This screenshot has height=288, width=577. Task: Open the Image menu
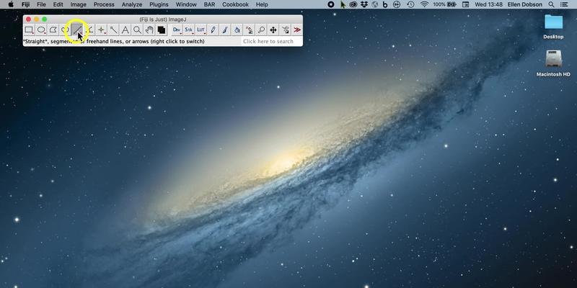[x=78, y=4]
